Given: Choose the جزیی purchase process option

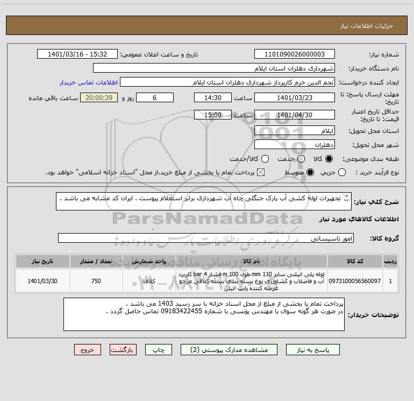Looking at the screenshot, I should [x=342, y=172].
